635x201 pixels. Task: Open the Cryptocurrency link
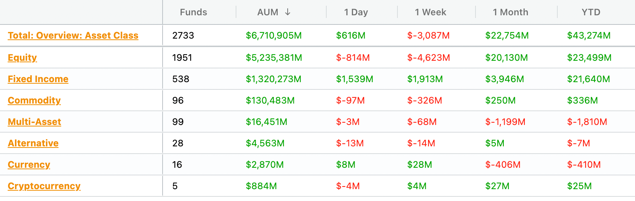click(44, 186)
